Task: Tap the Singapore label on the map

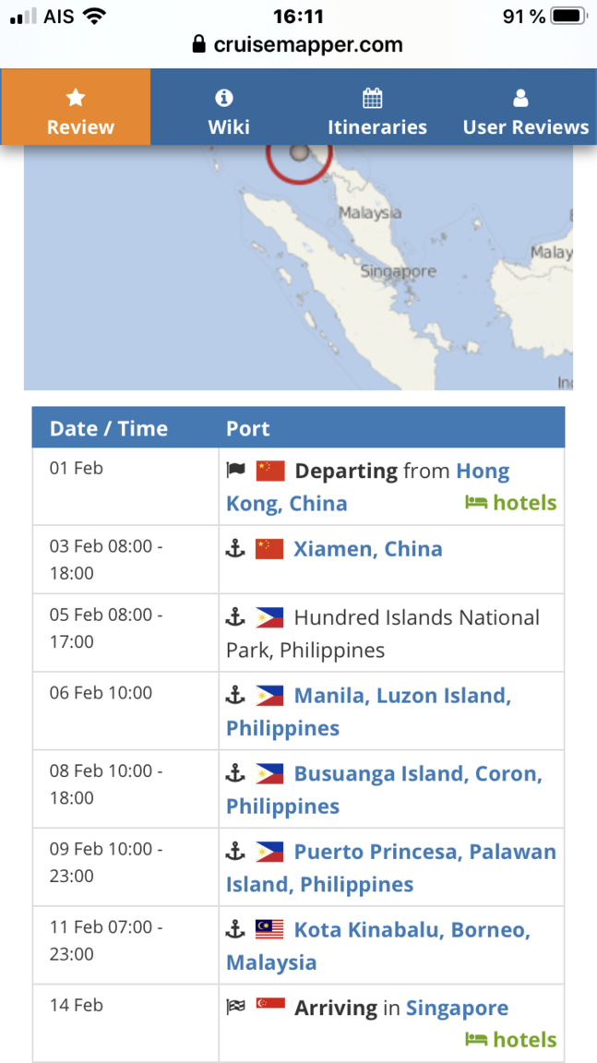Action: click(399, 271)
